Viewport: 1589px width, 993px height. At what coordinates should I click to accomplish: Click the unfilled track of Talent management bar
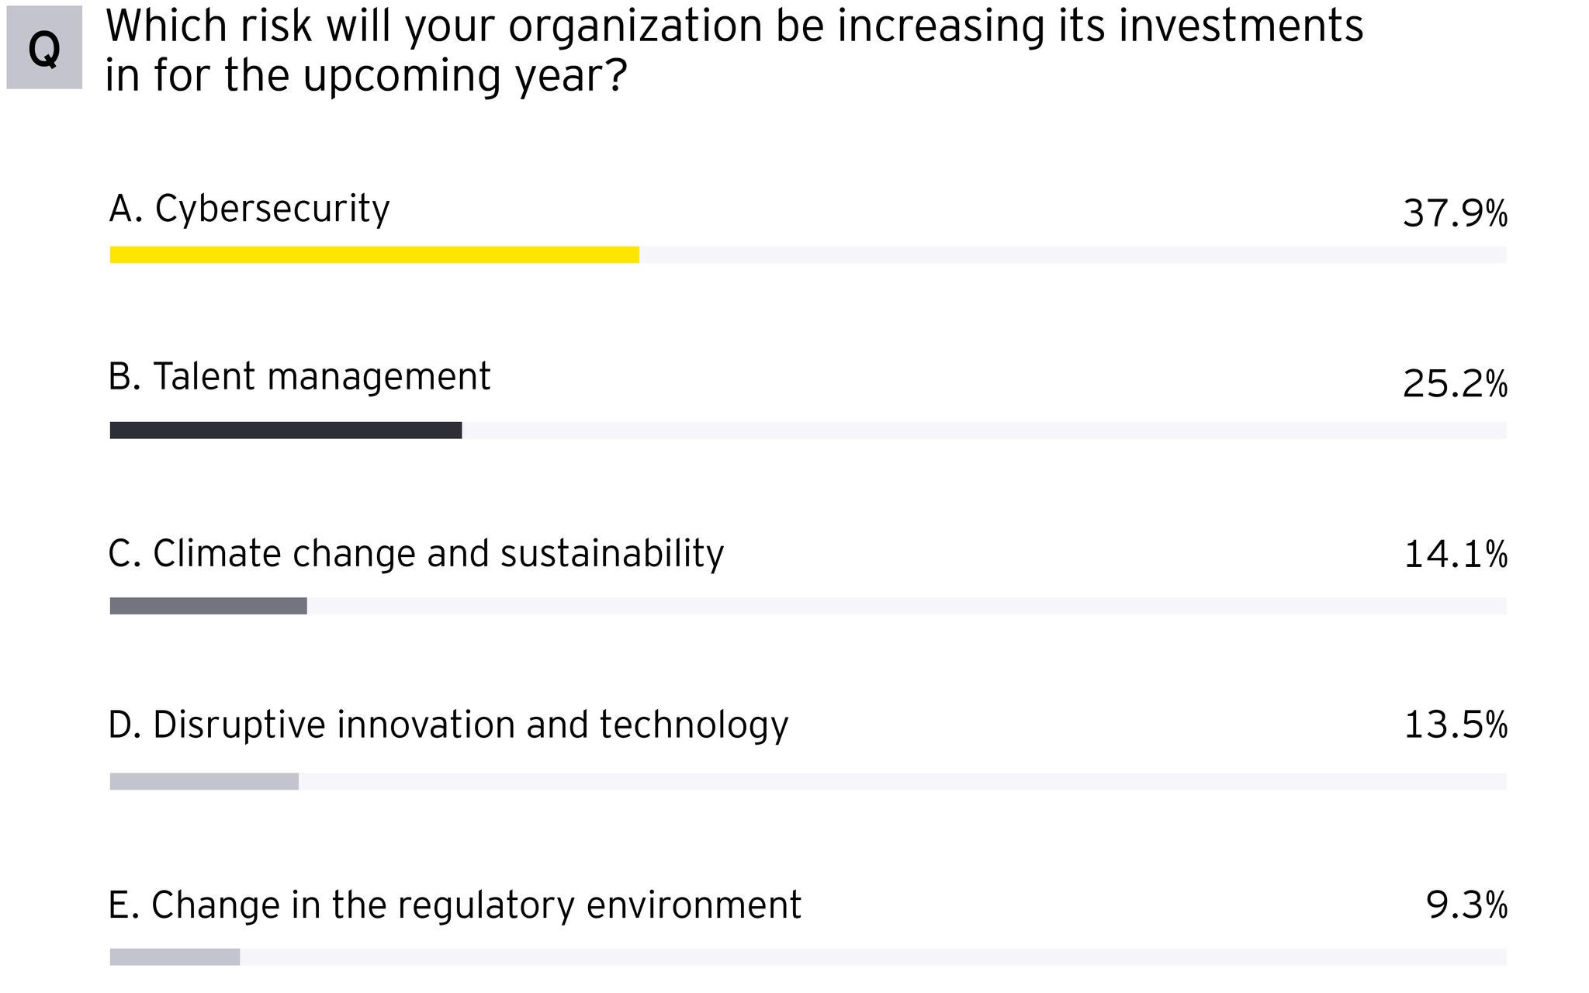tap(984, 431)
